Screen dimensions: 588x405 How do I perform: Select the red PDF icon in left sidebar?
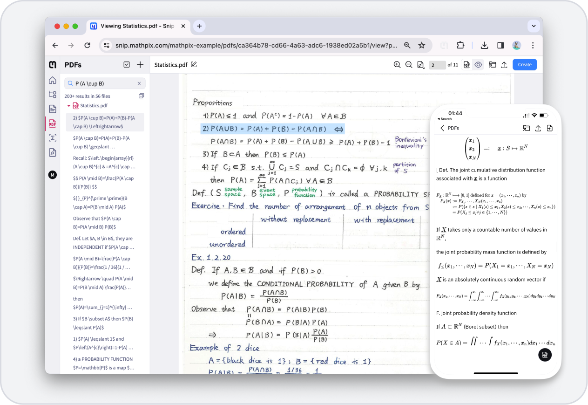(53, 124)
